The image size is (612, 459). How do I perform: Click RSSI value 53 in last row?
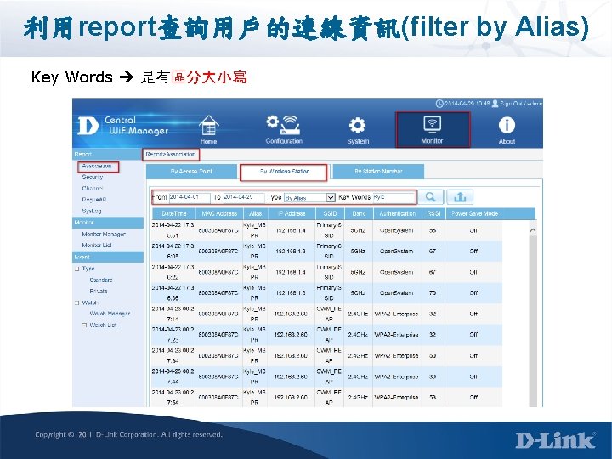coord(433,397)
